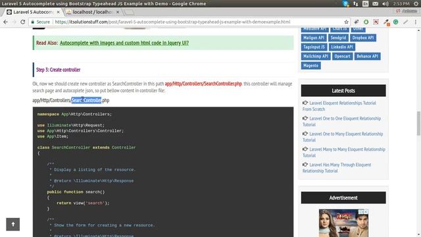The width and height of the screenshot is (421, 237).
Task: Click the Linkedin API tag
Action: [342, 47]
